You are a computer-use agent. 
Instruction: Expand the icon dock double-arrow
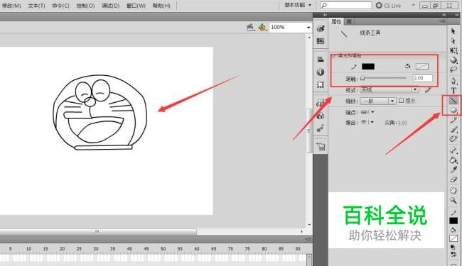coord(326,15)
